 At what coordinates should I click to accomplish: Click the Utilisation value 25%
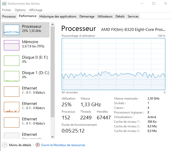tap(67, 104)
